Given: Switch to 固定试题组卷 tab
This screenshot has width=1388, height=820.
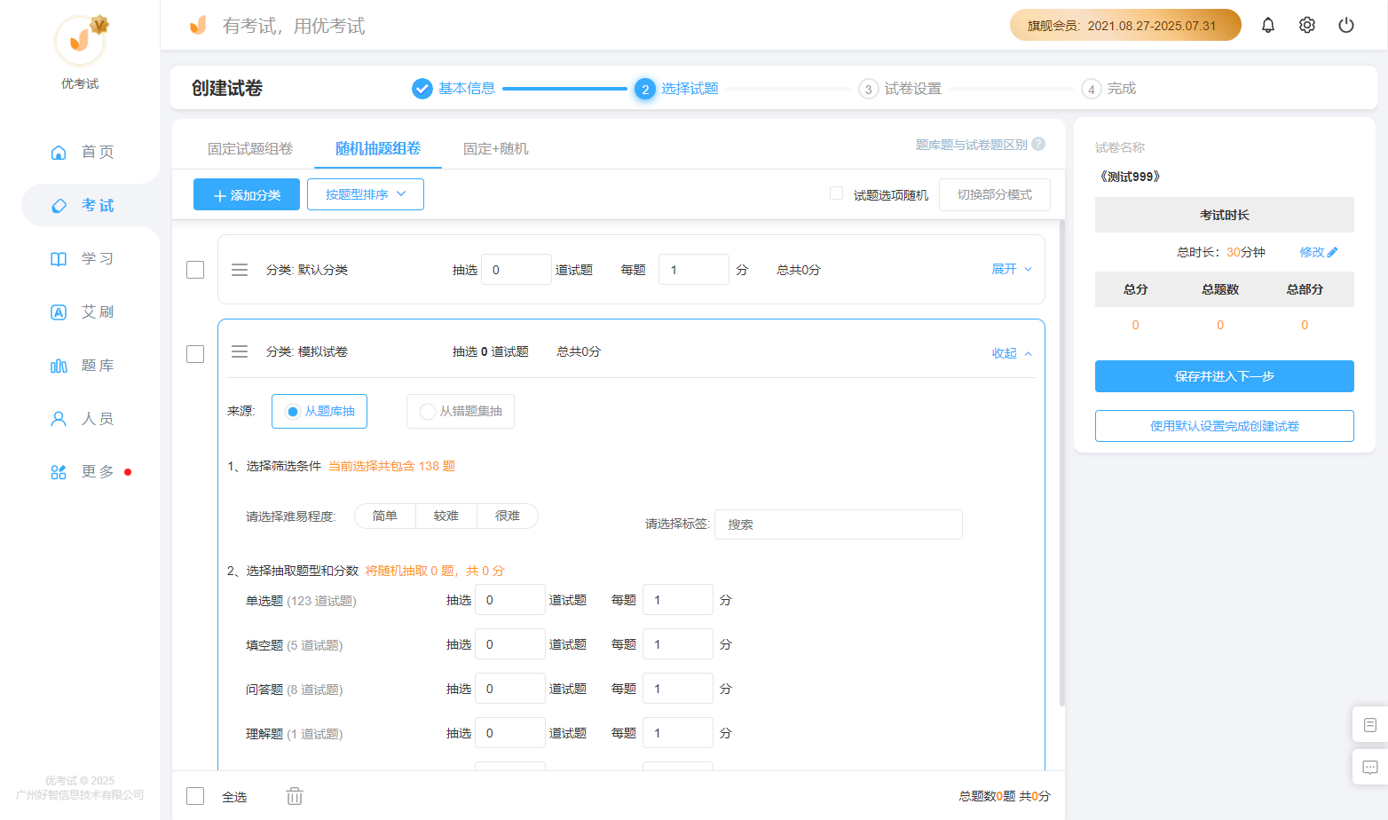Looking at the screenshot, I should [250, 148].
